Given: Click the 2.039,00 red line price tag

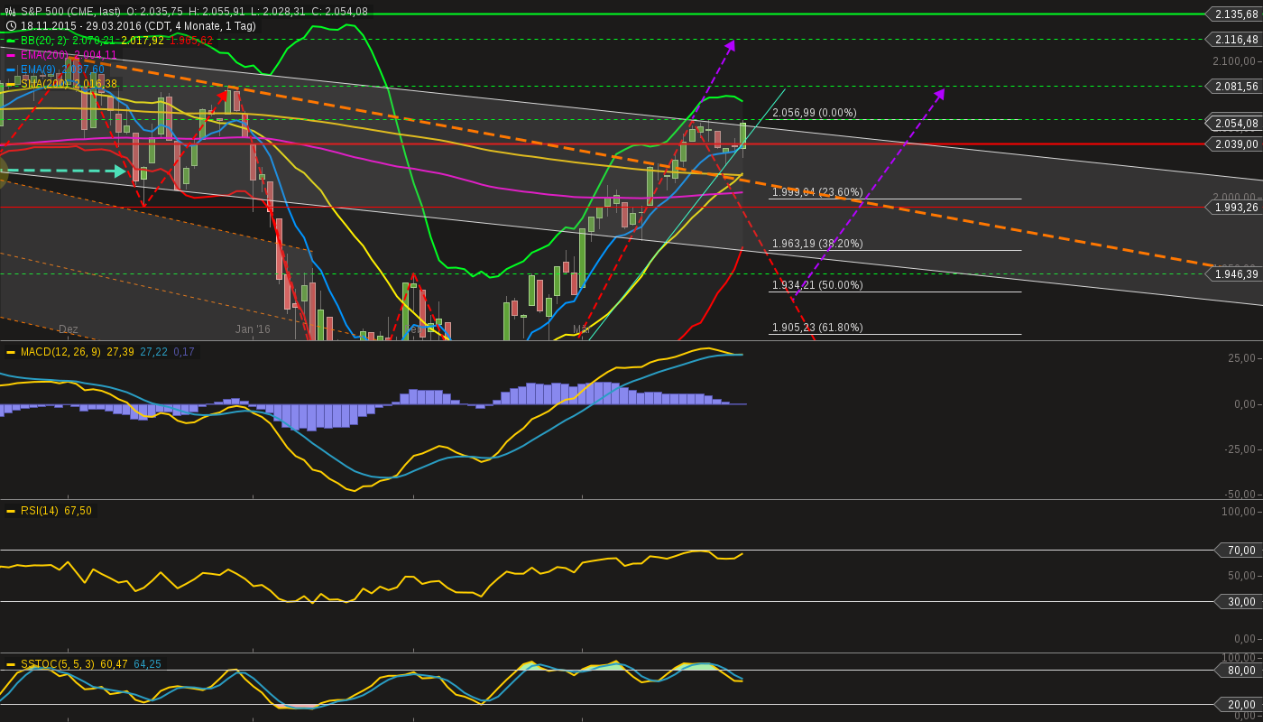Looking at the screenshot, I should click(1234, 144).
